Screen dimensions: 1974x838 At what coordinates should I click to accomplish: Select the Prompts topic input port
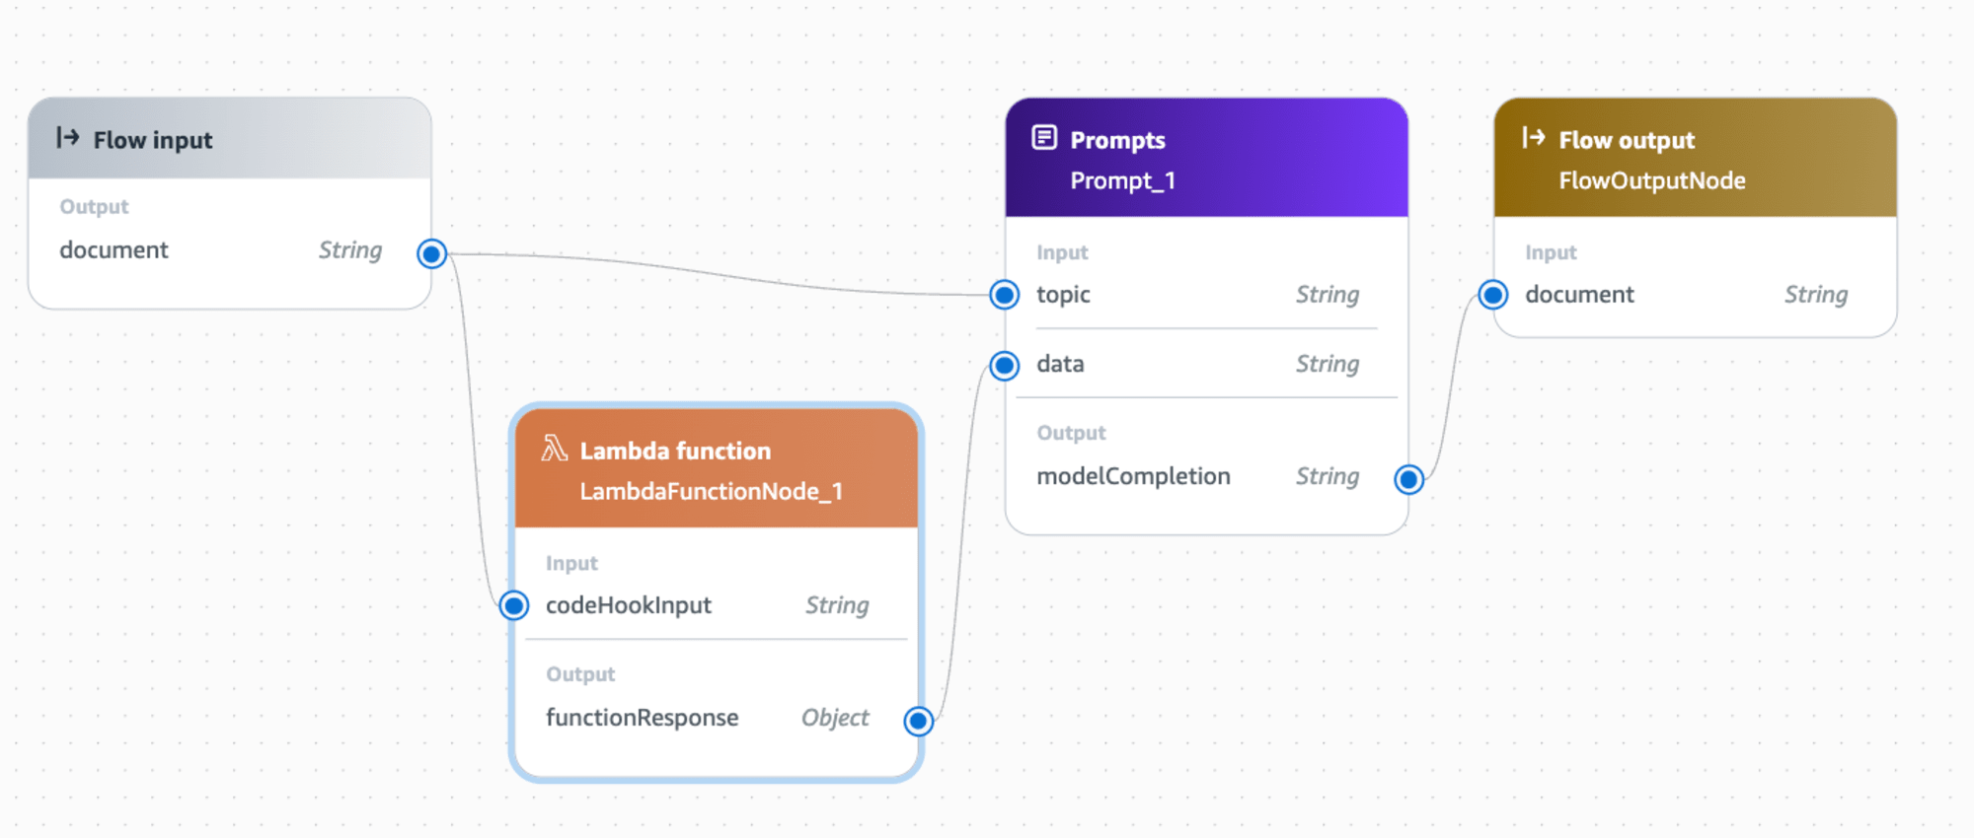click(x=1005, y=295)
